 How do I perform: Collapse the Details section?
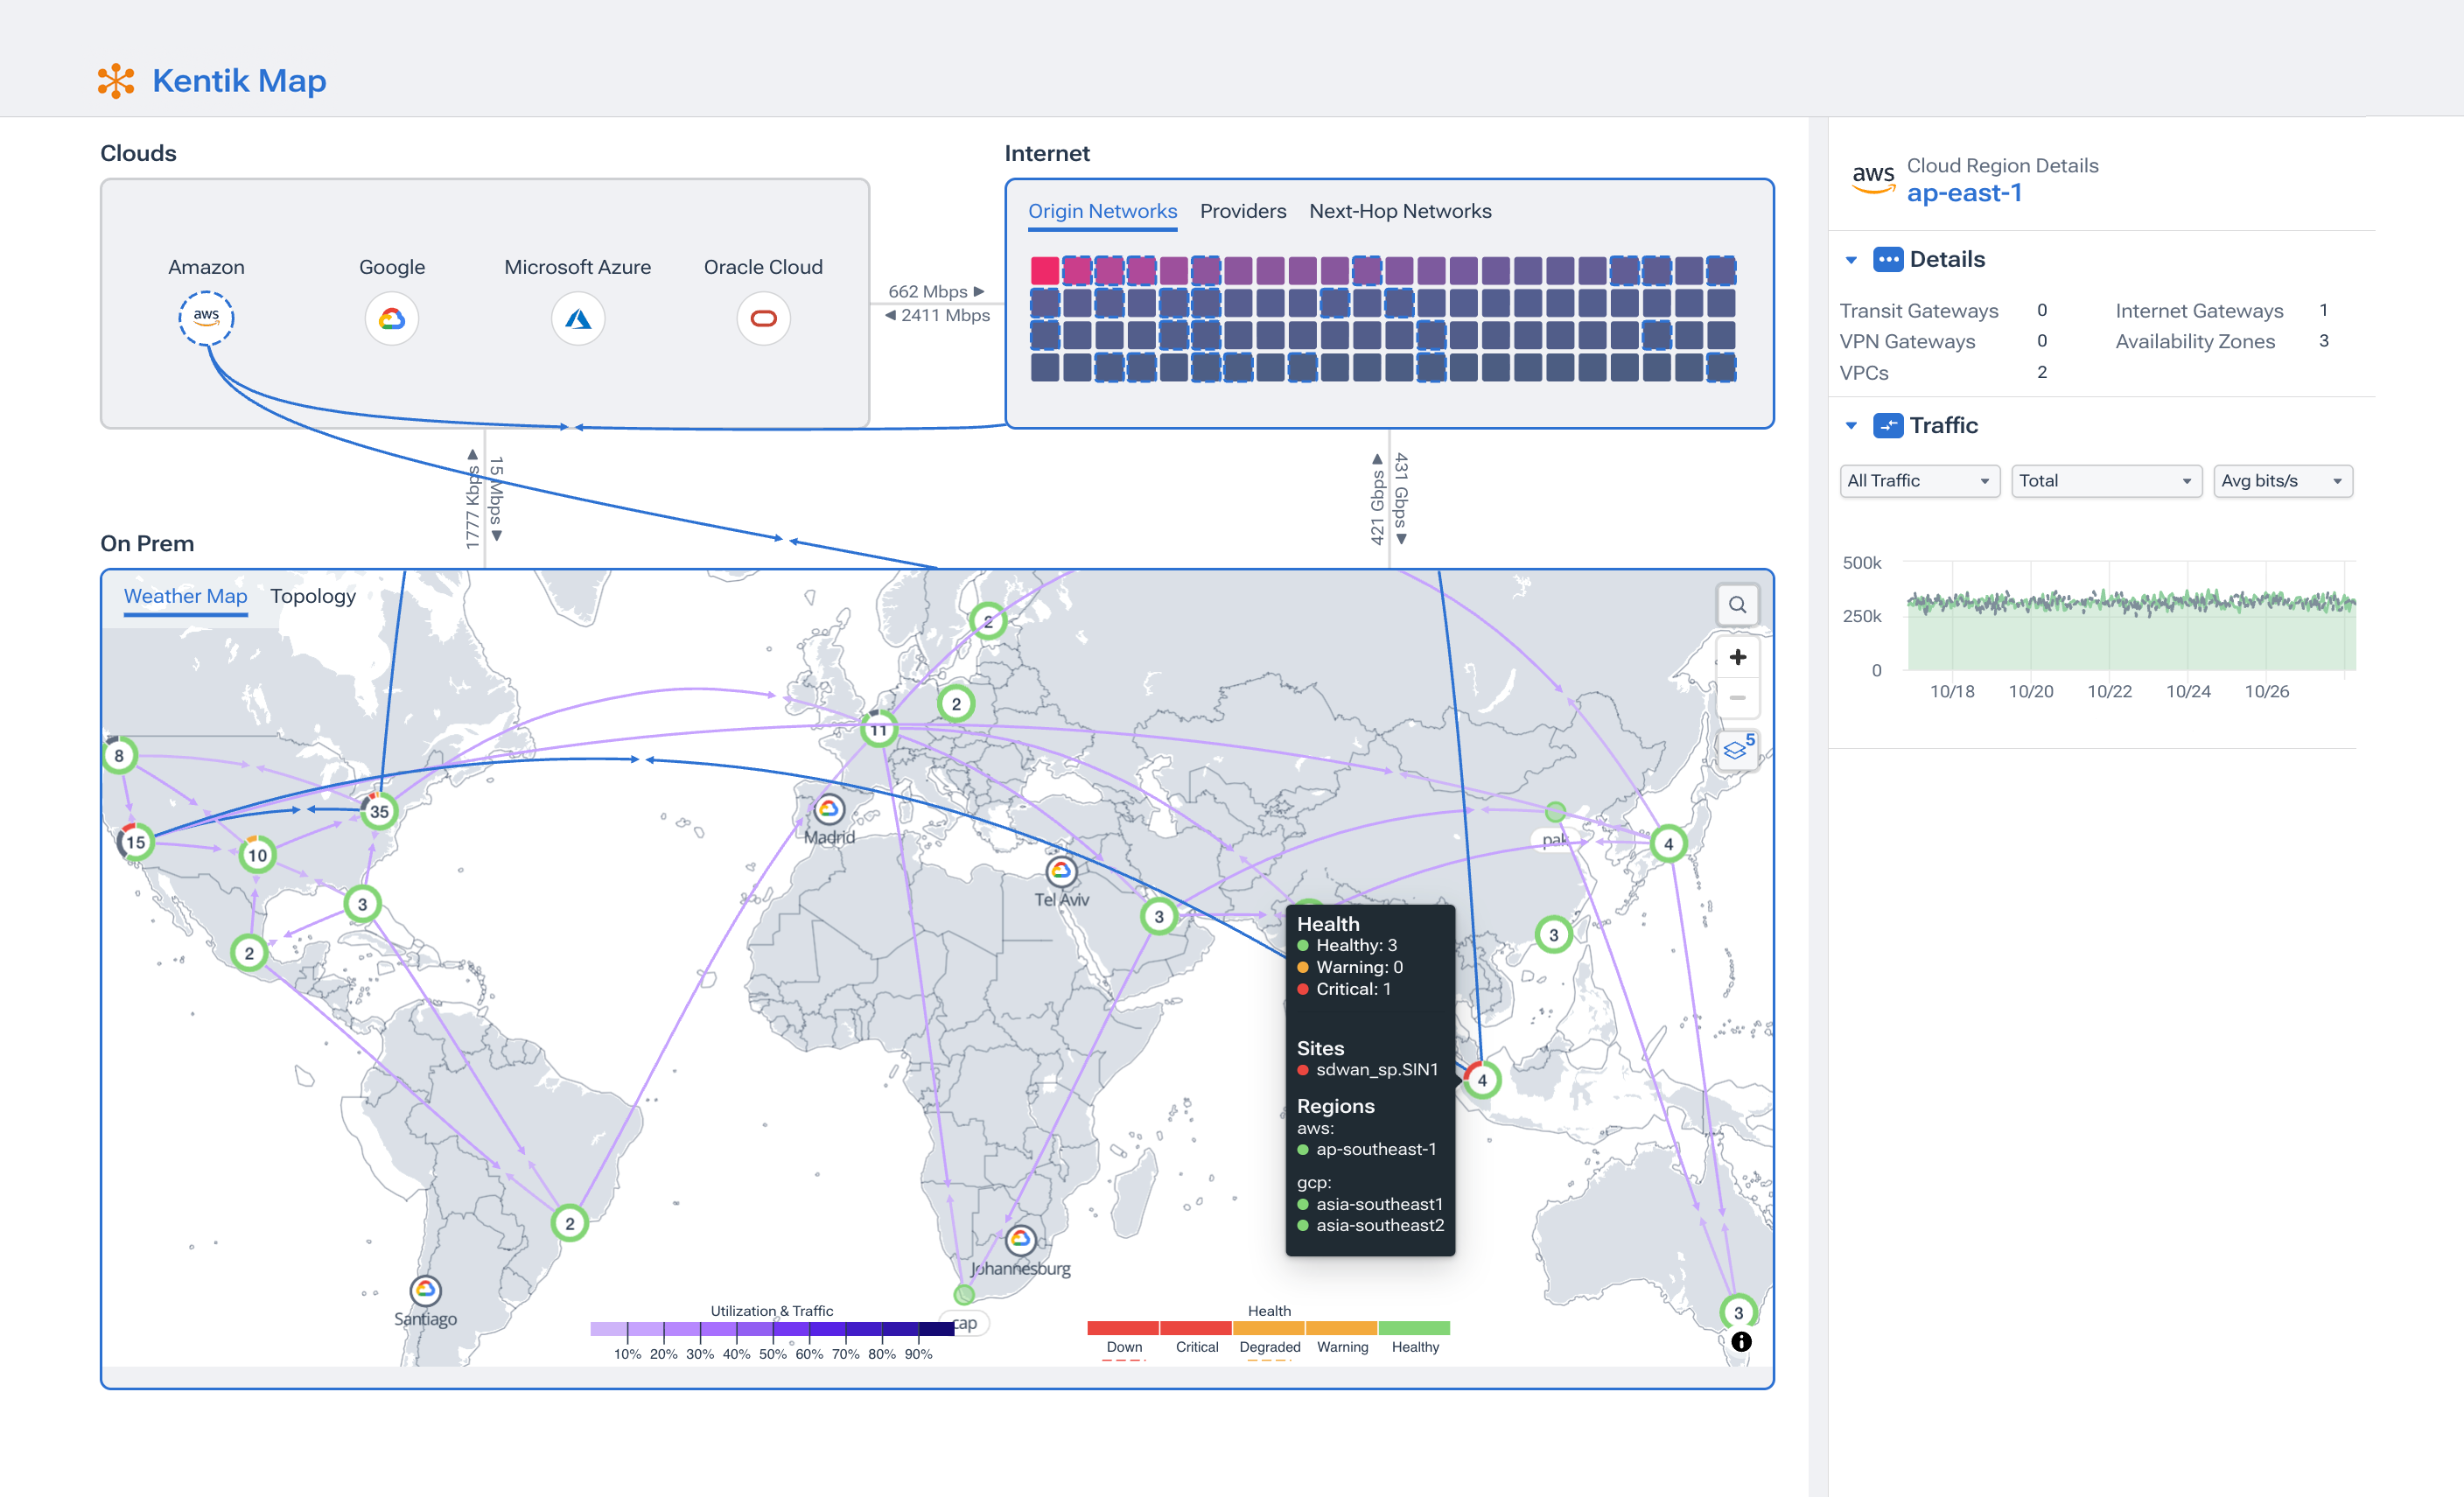point(1851,259)
